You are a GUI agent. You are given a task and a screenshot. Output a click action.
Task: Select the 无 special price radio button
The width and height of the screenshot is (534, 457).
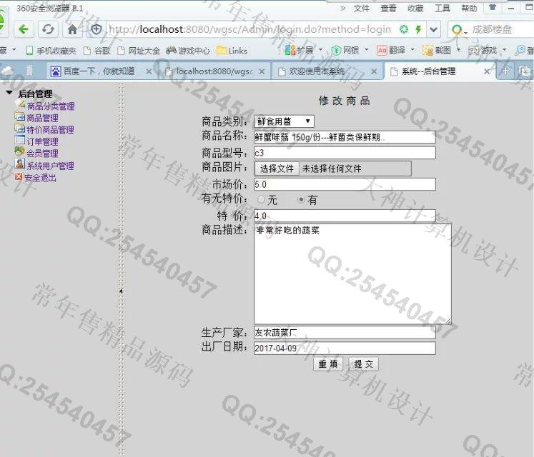coord(261,200)
